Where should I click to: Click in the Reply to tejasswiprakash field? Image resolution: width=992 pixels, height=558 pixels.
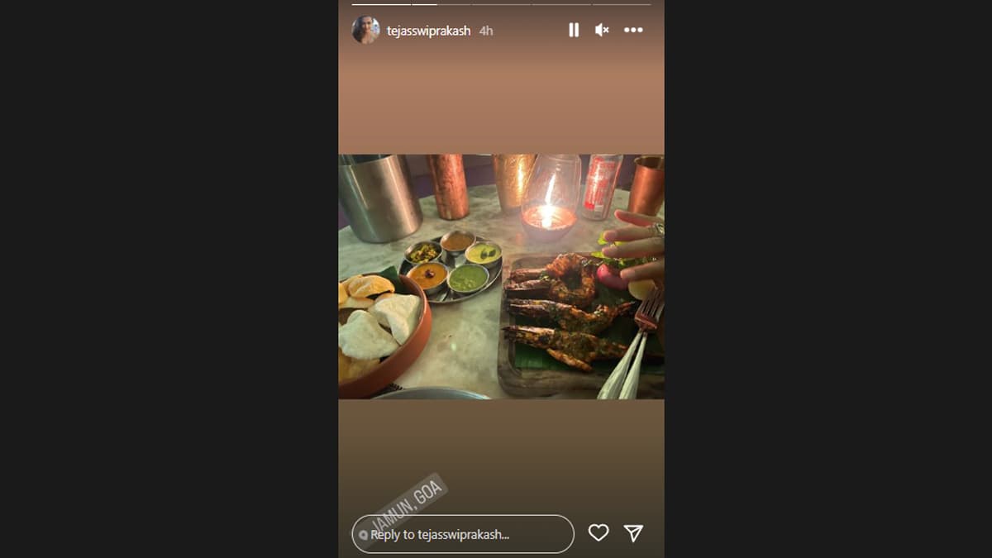(x=463, y=534)
